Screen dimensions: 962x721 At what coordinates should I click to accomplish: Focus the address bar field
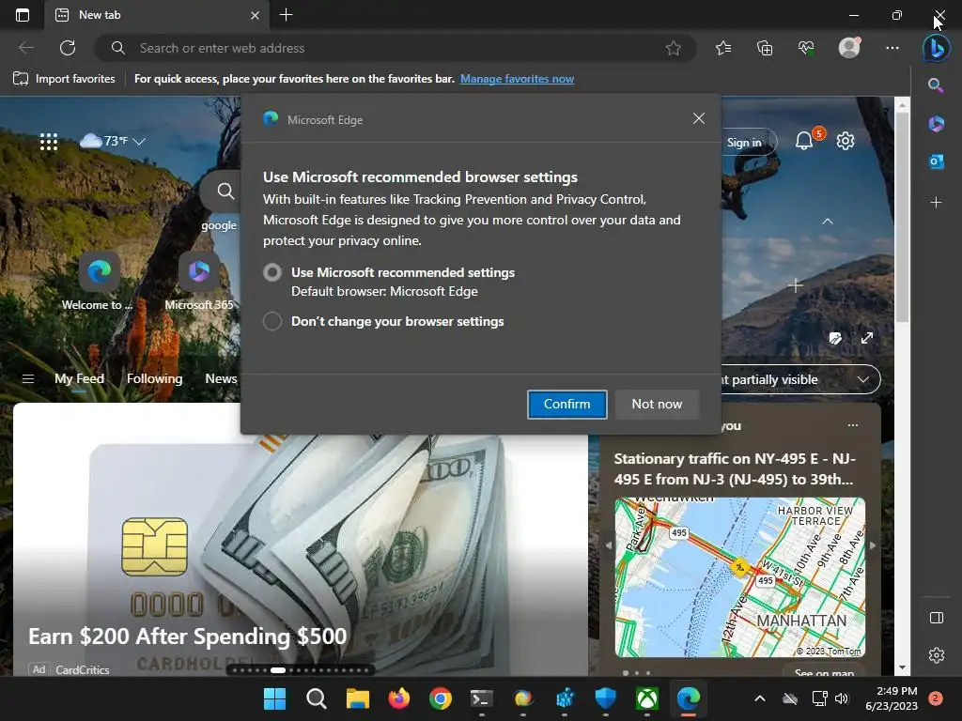(394, 48)
